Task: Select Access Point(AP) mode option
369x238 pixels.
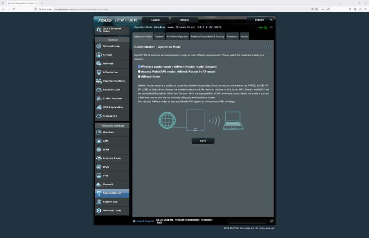Action: point(139,72)
